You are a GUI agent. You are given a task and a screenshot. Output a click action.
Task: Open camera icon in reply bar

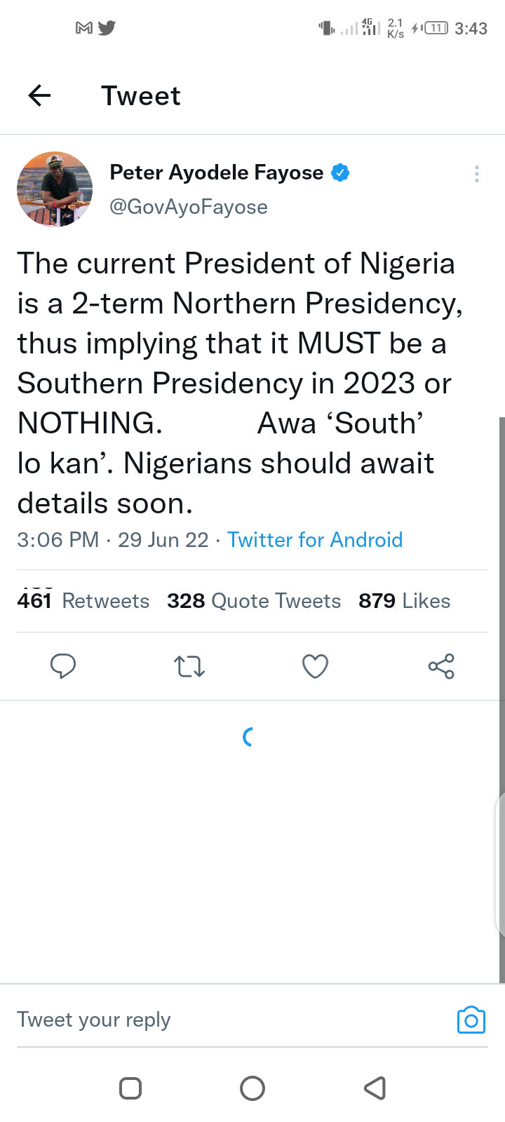(x=471, y=1020)
